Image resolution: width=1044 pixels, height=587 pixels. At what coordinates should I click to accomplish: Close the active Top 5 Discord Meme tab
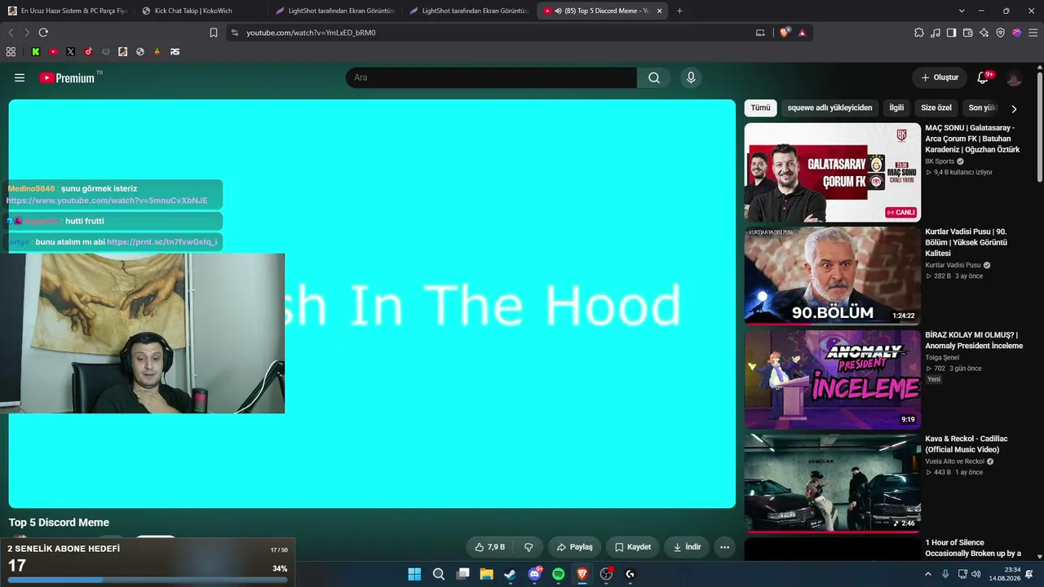pyautogui.click(x=659, y=11)
